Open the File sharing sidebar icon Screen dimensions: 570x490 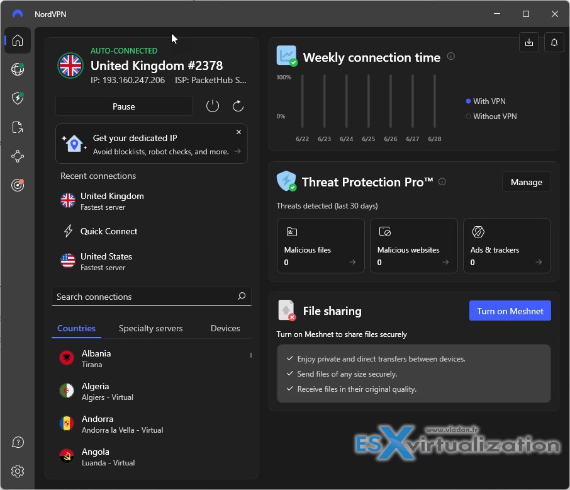tap(18, 127)
